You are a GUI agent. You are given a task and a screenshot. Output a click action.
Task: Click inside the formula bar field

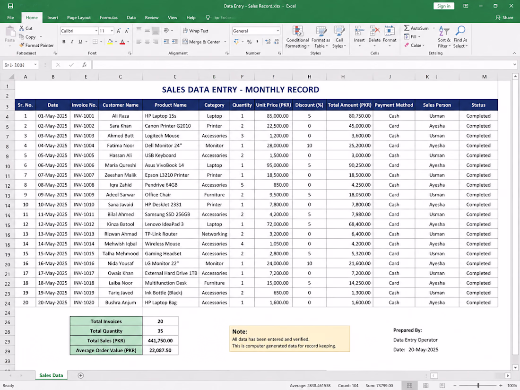tap(302, 65)
